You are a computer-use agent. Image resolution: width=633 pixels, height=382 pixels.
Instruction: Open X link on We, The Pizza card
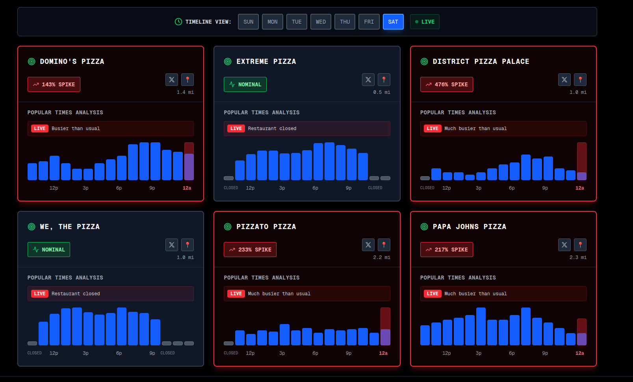[172, 245]
